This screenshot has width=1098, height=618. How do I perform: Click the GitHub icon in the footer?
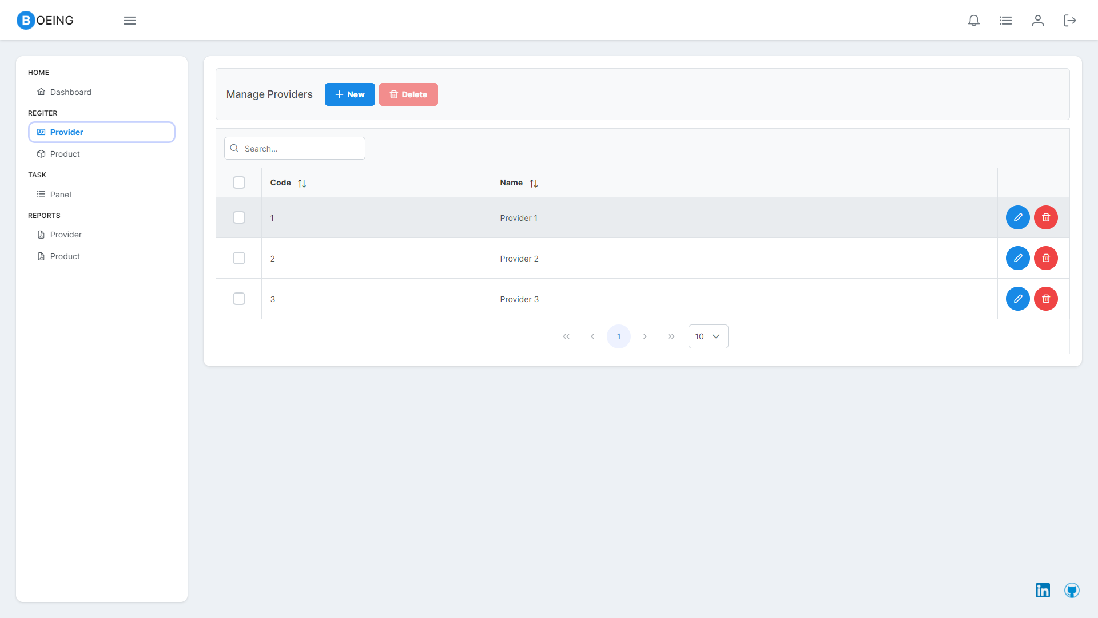click(1072, 591)
